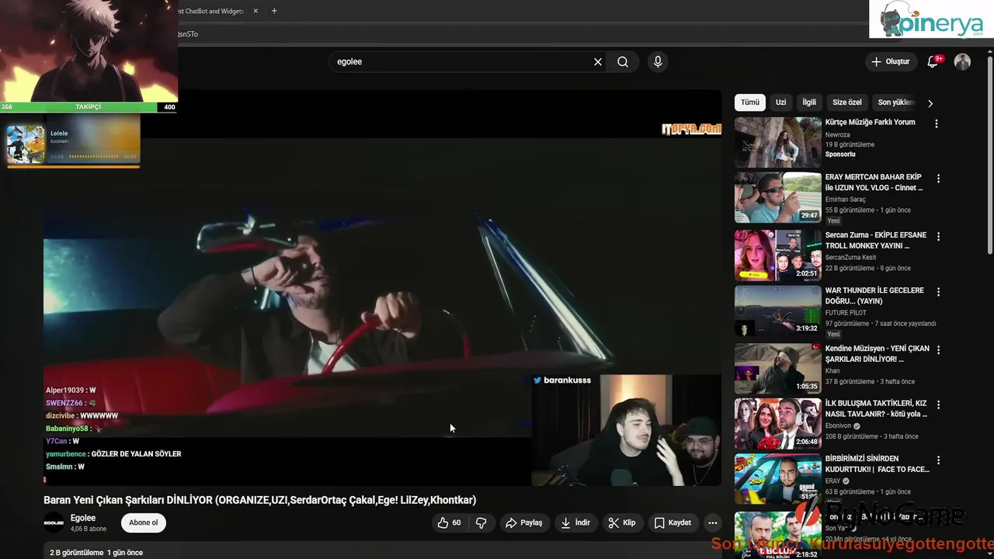This screenshot has width=994, height=559.
Task: Open more actions for the video
Action: 712,523
